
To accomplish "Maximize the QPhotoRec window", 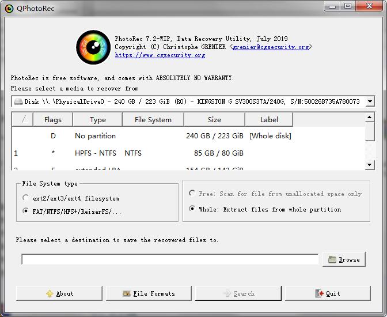I will pyautogui.click(x=348, y=6).
